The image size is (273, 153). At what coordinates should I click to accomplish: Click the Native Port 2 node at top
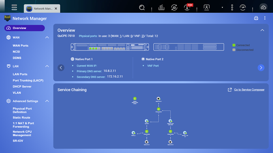(x=158, y=98)
